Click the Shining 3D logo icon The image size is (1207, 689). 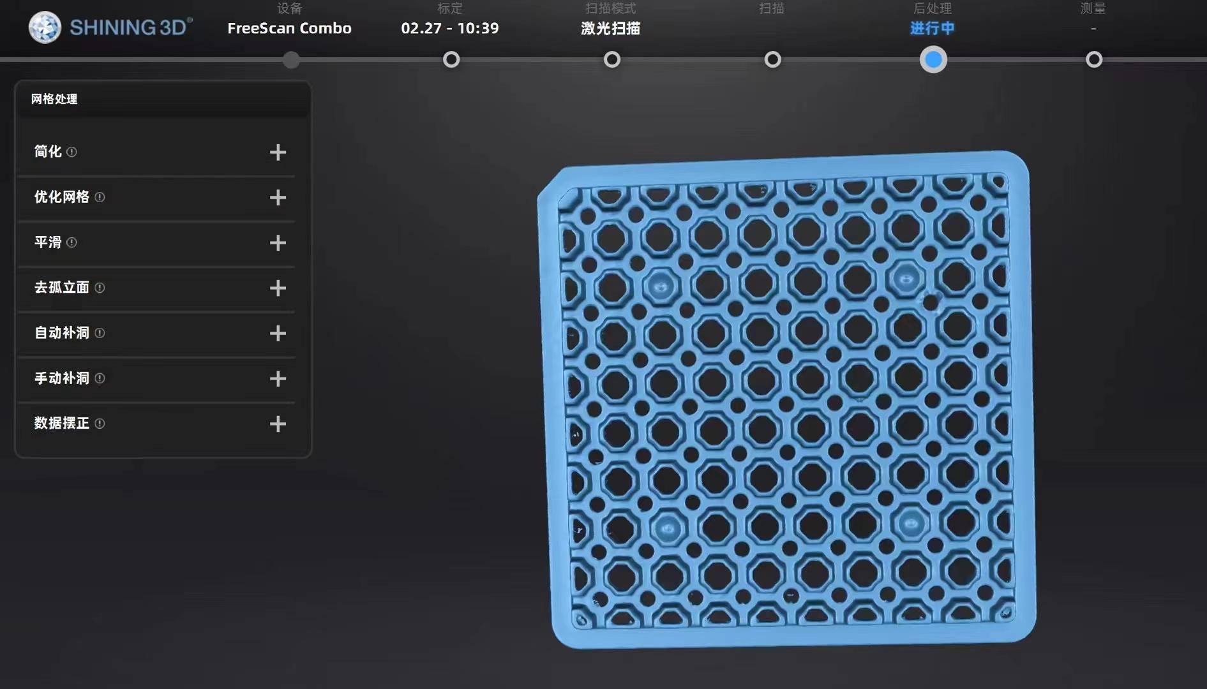(x=45, y=27)
